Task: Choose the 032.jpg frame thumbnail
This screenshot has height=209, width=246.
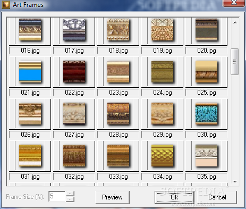Action: click(74, 156)
